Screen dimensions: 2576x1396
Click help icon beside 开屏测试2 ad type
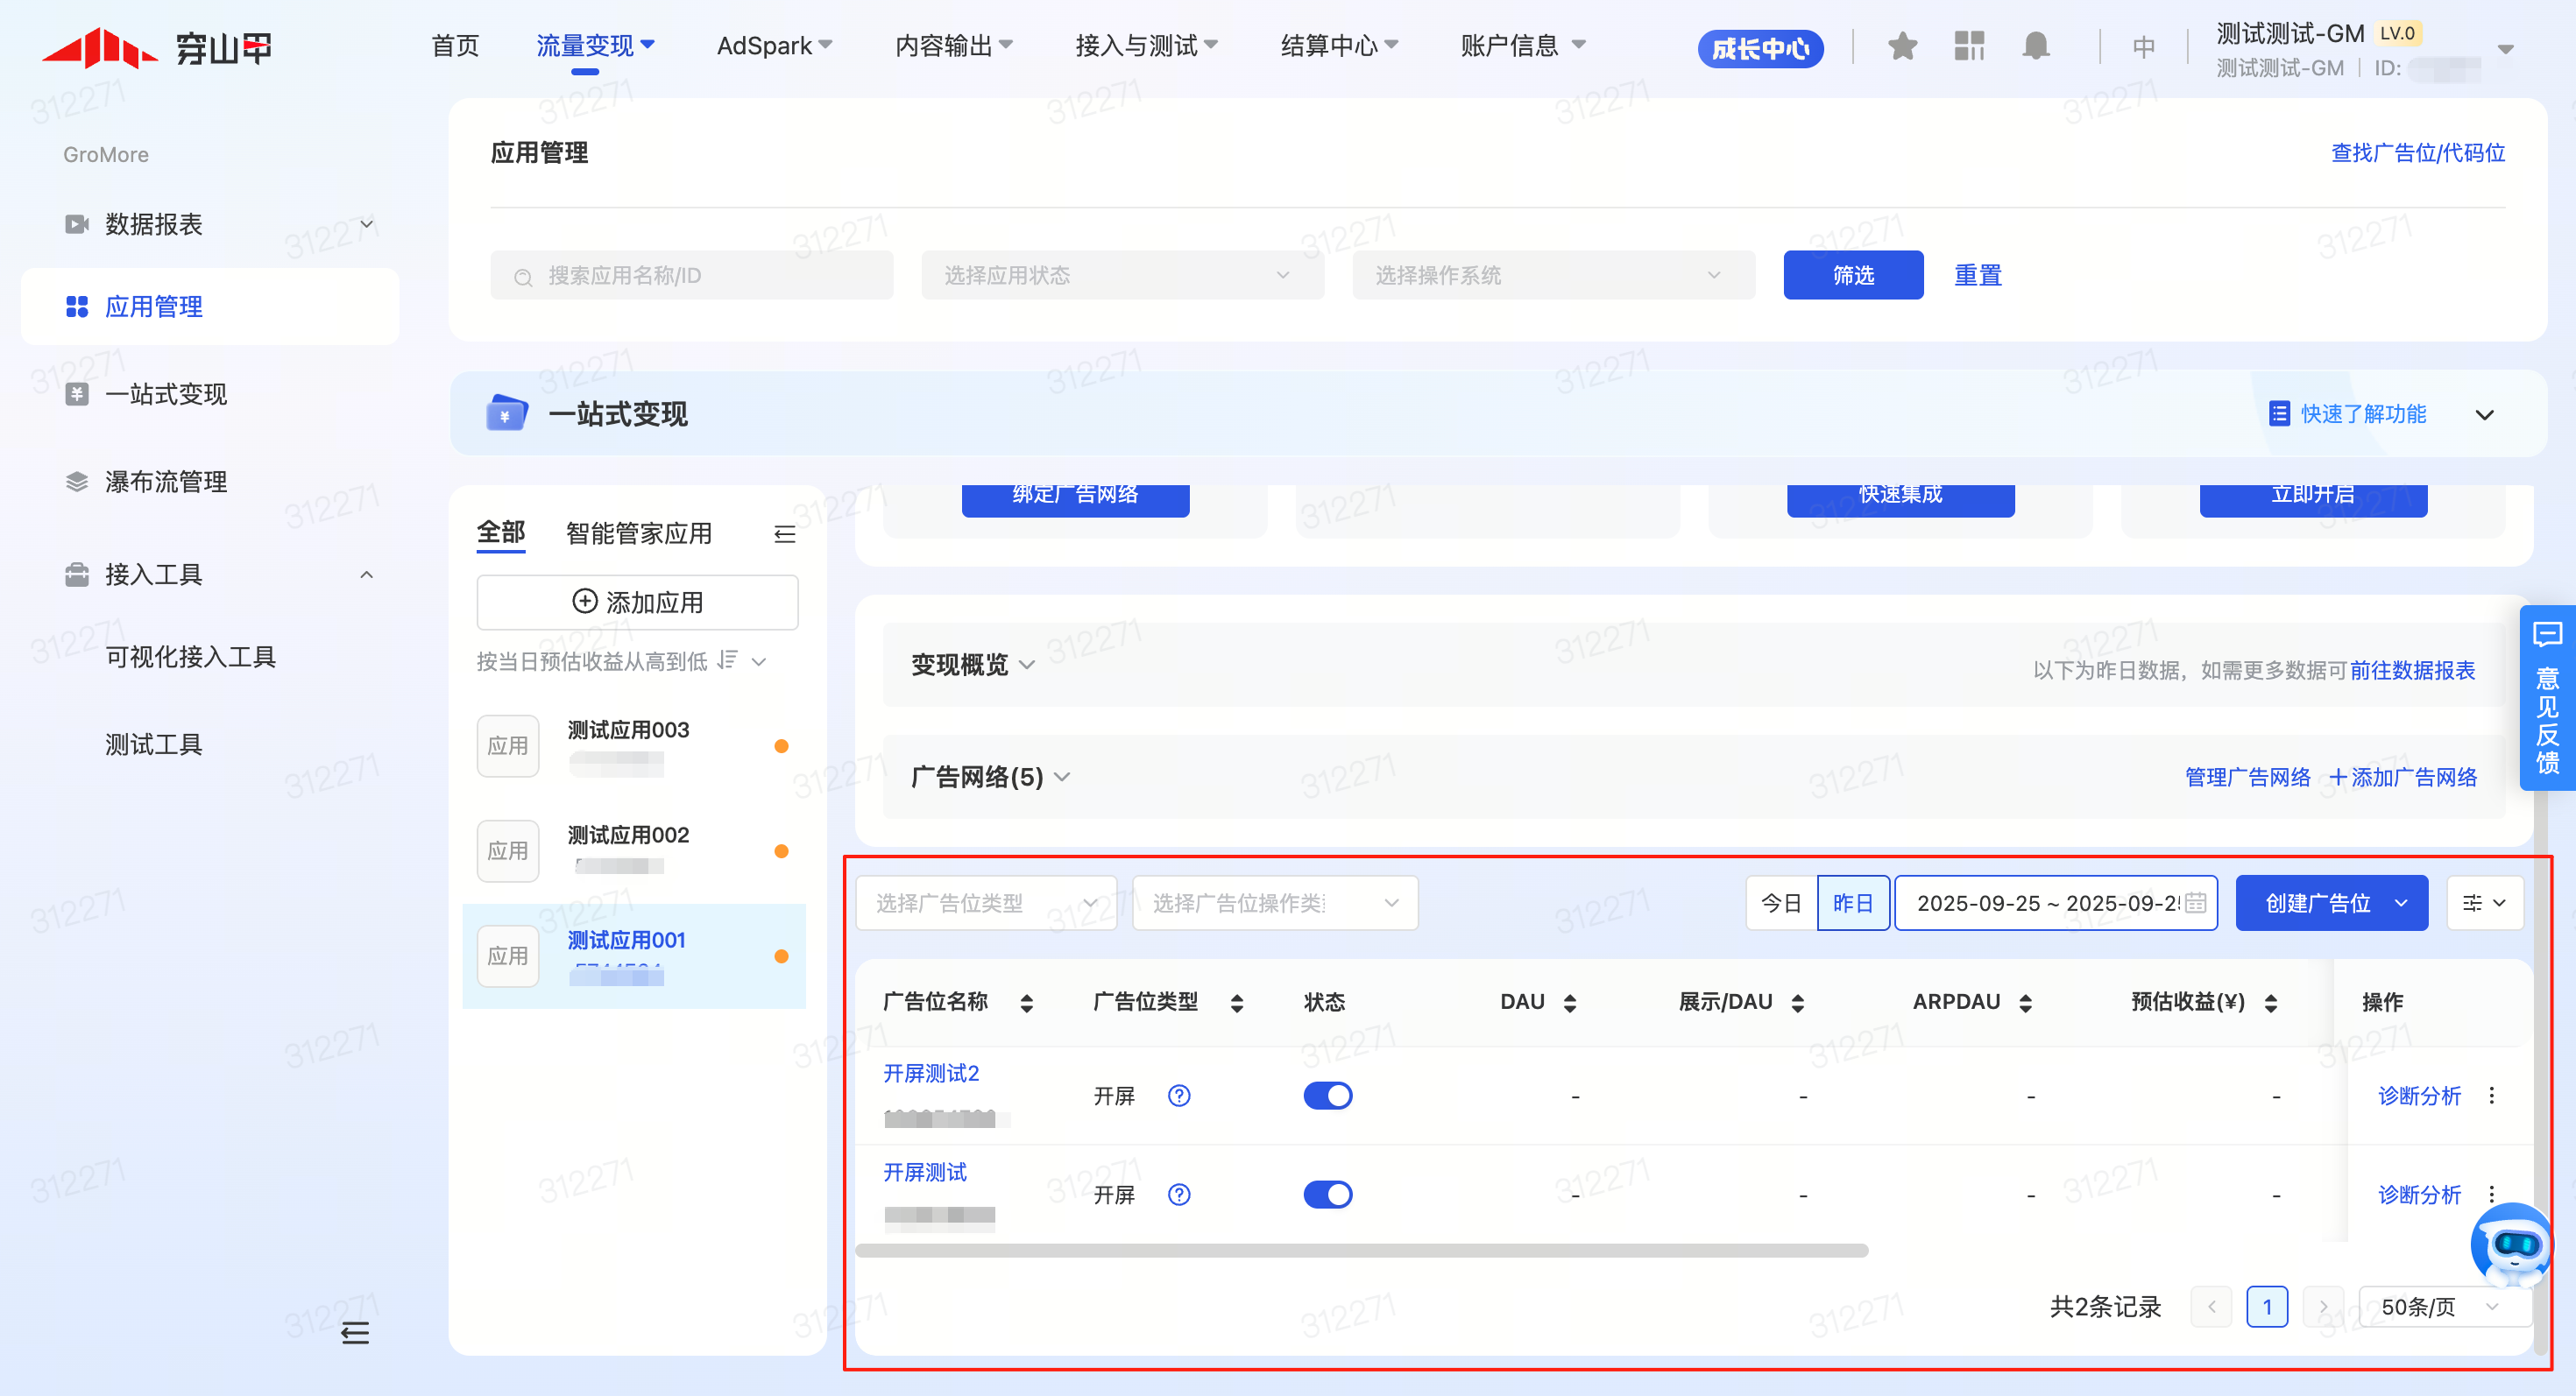click(x=1179, y=1096)
